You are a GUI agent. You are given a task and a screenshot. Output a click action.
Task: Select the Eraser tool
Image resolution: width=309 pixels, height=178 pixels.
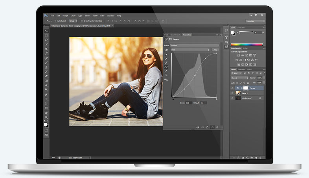[x=46, y=76]
